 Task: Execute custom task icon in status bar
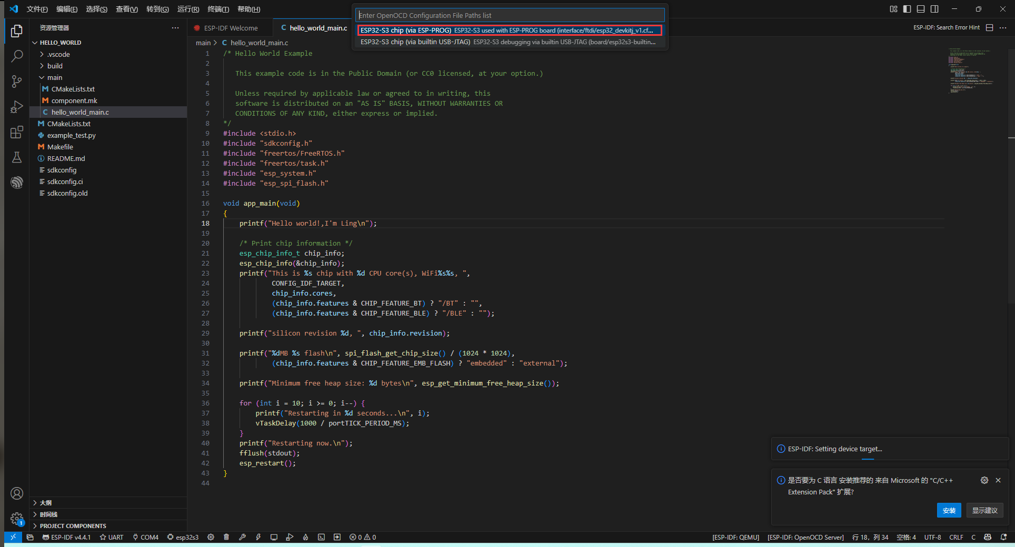(x=337, y=537)
